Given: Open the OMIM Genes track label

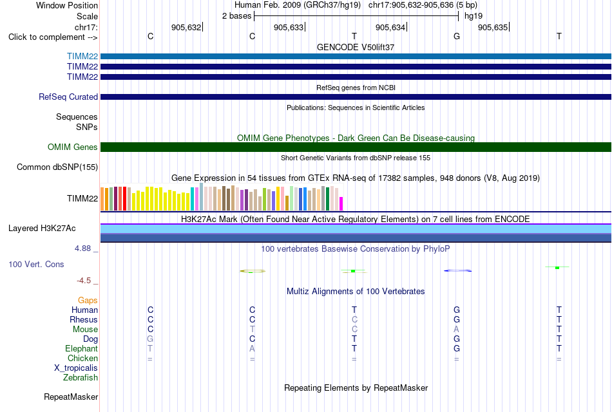Looking at the screenshot, I should [73, 147].
